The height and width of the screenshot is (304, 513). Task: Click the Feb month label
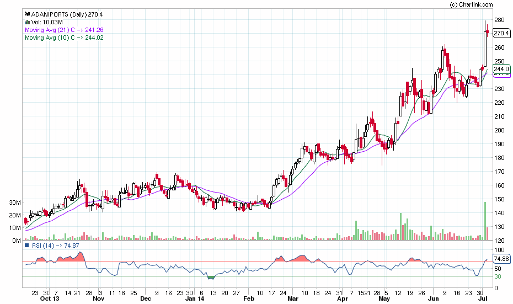[x=249, y=298]
